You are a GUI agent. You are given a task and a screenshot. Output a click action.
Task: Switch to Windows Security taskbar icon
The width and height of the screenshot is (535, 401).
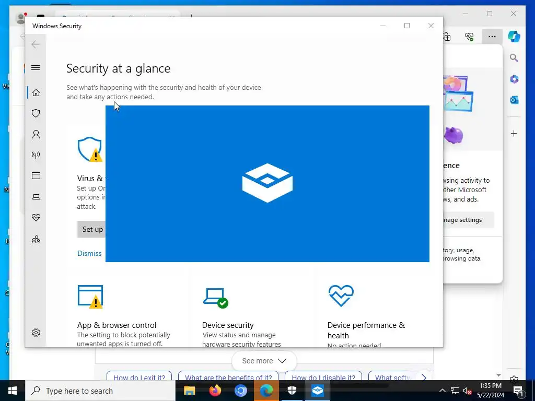click(x=292, y=391)
